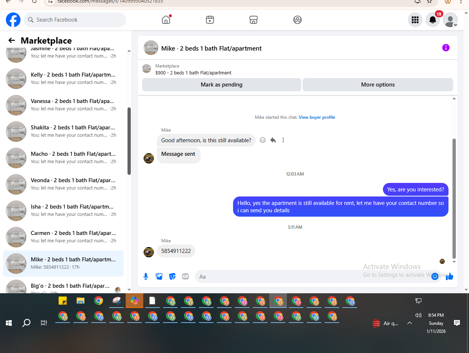The image size is (469, 353).
Task: Click the browser address bar URL
Action: (x=110, y=1)
